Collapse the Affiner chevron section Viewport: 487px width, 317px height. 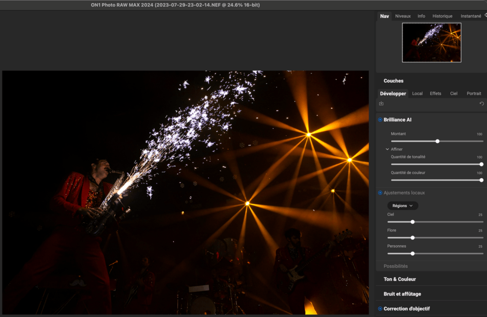pyautogui.click(x=388, y=149)
